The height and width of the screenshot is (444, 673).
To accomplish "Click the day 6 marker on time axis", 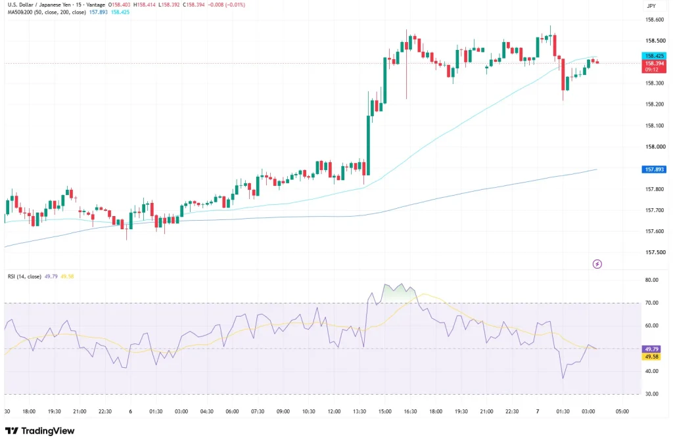I will pos(131,411).
